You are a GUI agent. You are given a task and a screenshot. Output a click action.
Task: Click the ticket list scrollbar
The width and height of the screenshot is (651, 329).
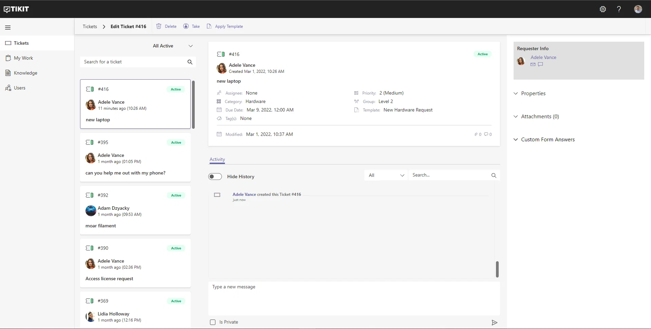tap(193, 105)
